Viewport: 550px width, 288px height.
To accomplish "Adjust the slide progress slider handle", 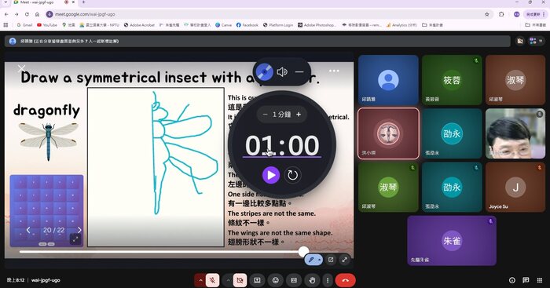I will [x=303, y=251].
